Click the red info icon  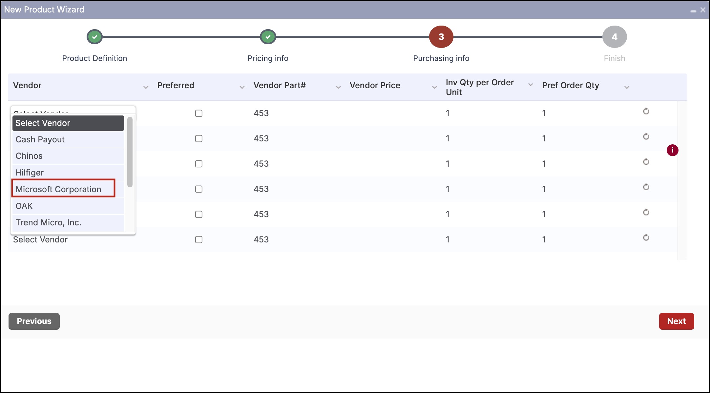pyautogui.click(x=672, y=150)
